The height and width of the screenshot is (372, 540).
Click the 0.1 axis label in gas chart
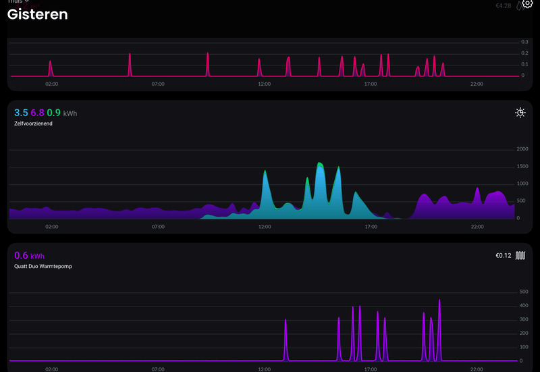tap(524, 64)
